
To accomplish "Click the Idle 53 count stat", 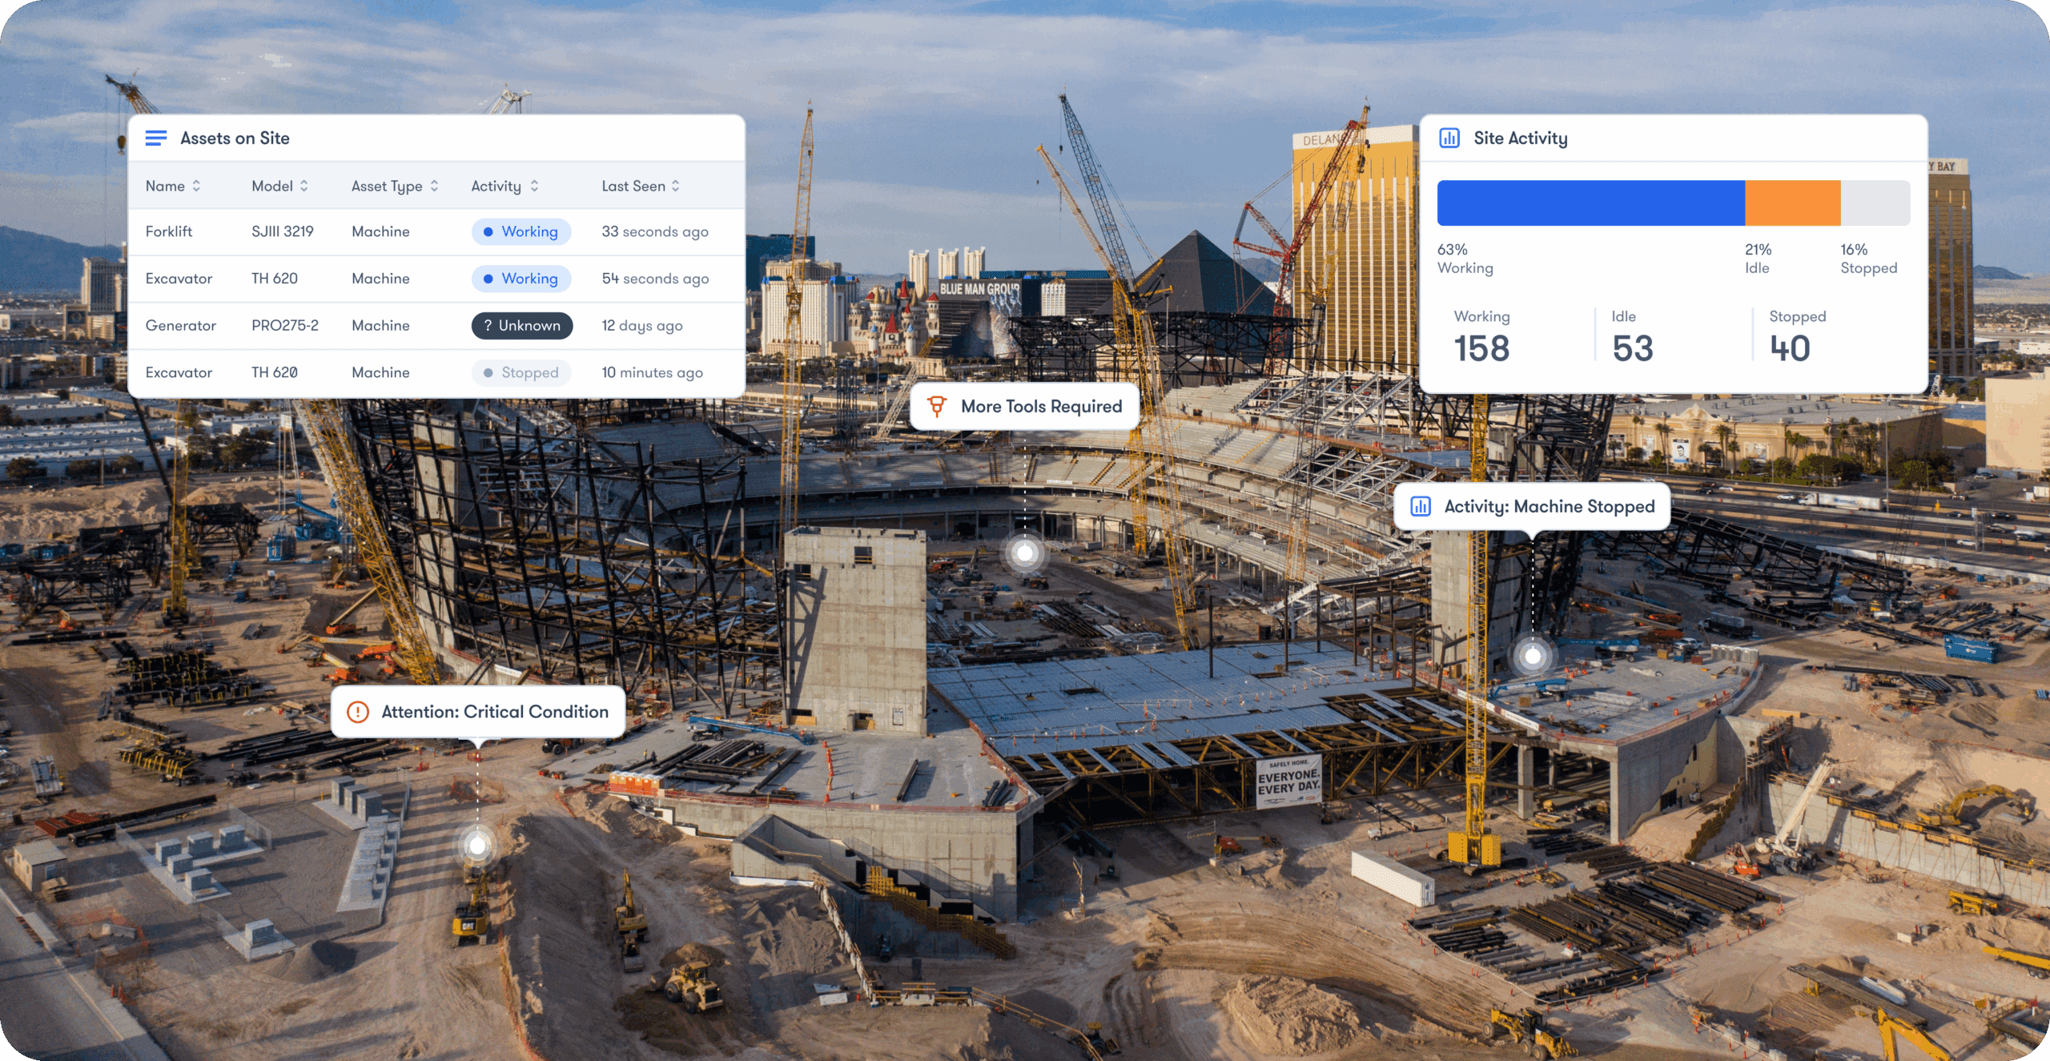I will point(1633,348).
